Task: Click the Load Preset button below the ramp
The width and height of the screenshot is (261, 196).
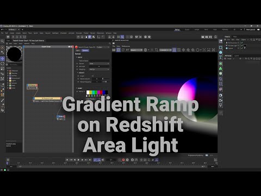Action: coord(91,99)
